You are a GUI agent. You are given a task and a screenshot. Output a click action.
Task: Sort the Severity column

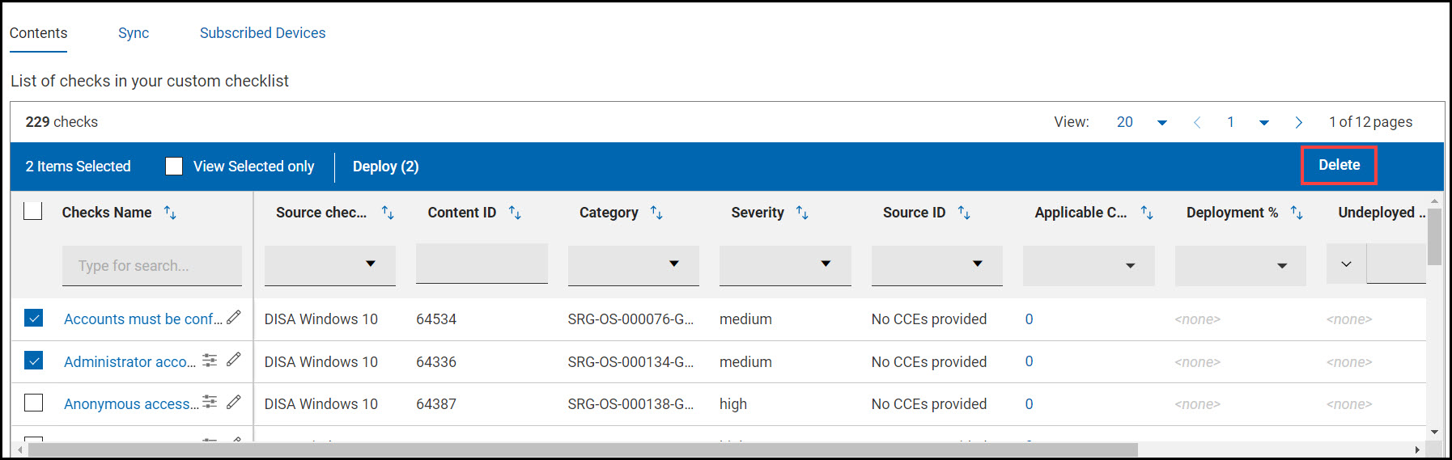coord(802,213)
